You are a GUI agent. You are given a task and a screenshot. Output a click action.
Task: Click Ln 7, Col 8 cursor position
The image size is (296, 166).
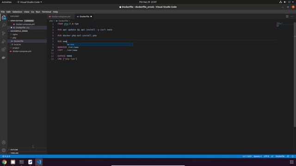[247, 156]
